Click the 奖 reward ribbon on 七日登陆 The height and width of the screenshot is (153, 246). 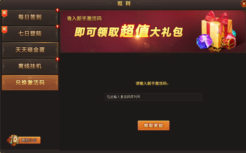(x=4, y=30)
